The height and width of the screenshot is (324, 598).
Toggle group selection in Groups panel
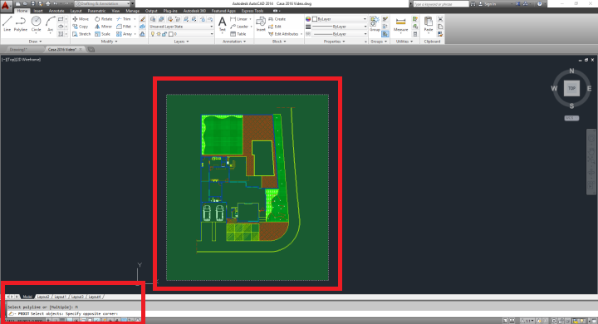pos(385,34)
